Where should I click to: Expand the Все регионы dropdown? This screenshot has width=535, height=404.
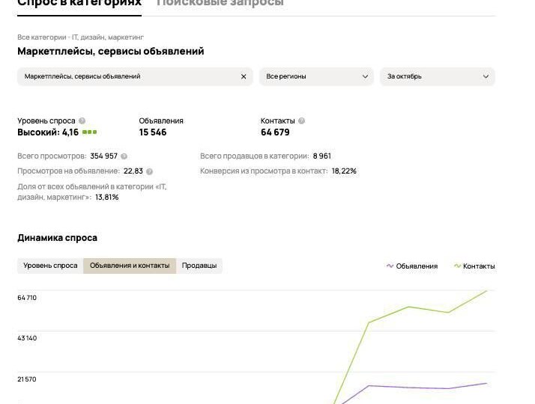pos(316,76)
